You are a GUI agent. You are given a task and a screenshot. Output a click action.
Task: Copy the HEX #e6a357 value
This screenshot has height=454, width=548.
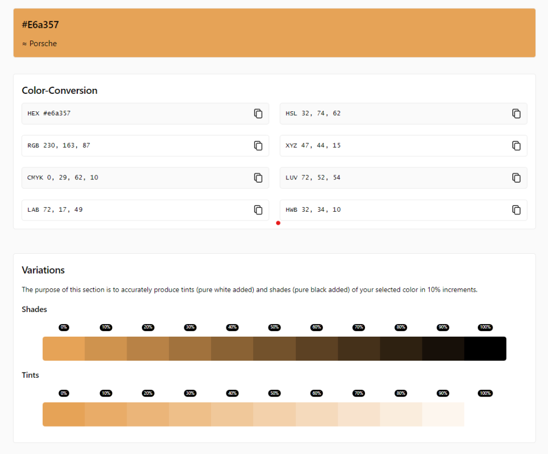point(258,113)
